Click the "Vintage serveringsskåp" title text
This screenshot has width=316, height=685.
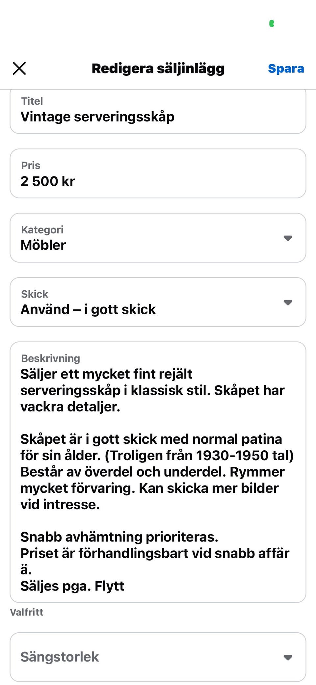click(97, 117)
